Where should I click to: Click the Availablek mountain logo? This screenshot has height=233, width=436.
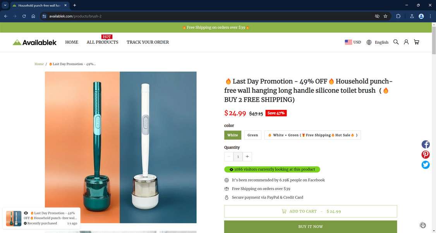34,42
